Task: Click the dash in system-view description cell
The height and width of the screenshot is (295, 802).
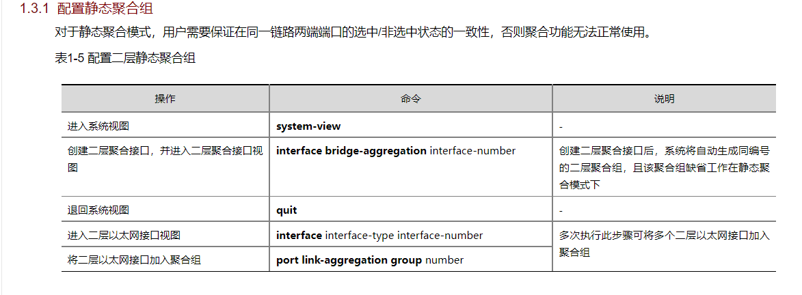Action: 561,127
